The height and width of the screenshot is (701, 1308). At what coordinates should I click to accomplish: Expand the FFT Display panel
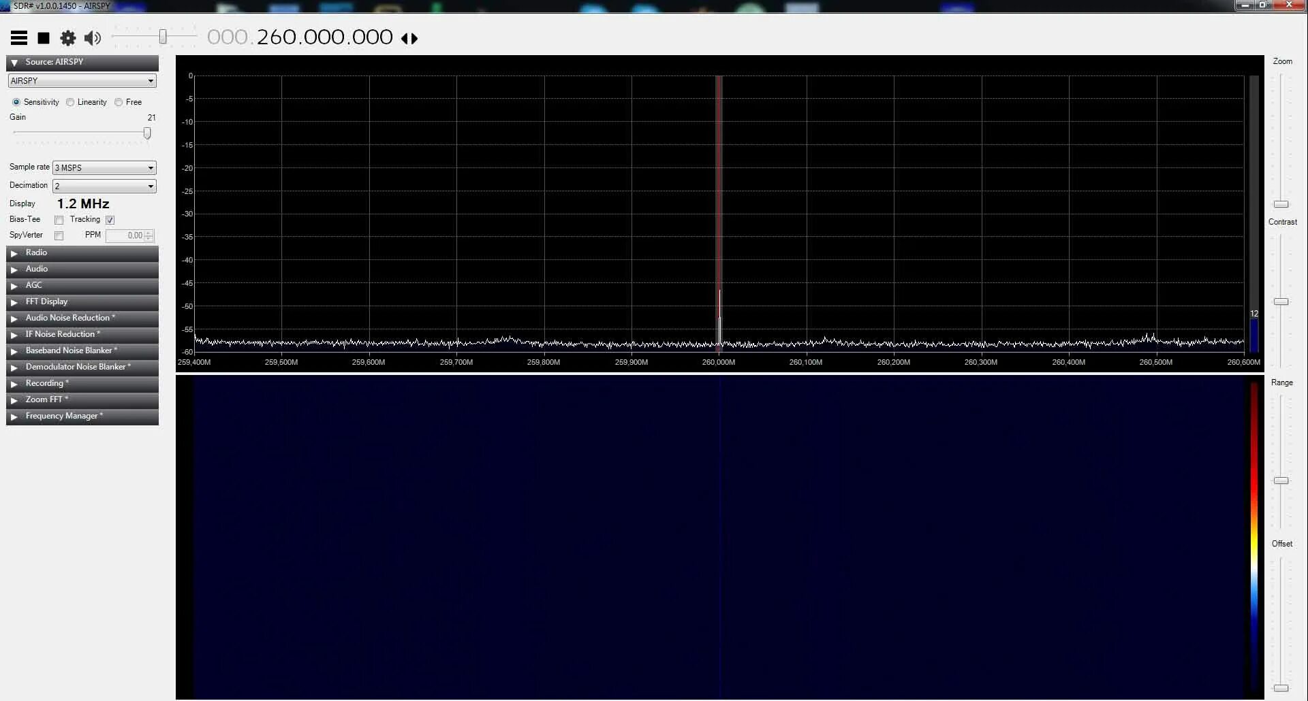tap(82, 302)
